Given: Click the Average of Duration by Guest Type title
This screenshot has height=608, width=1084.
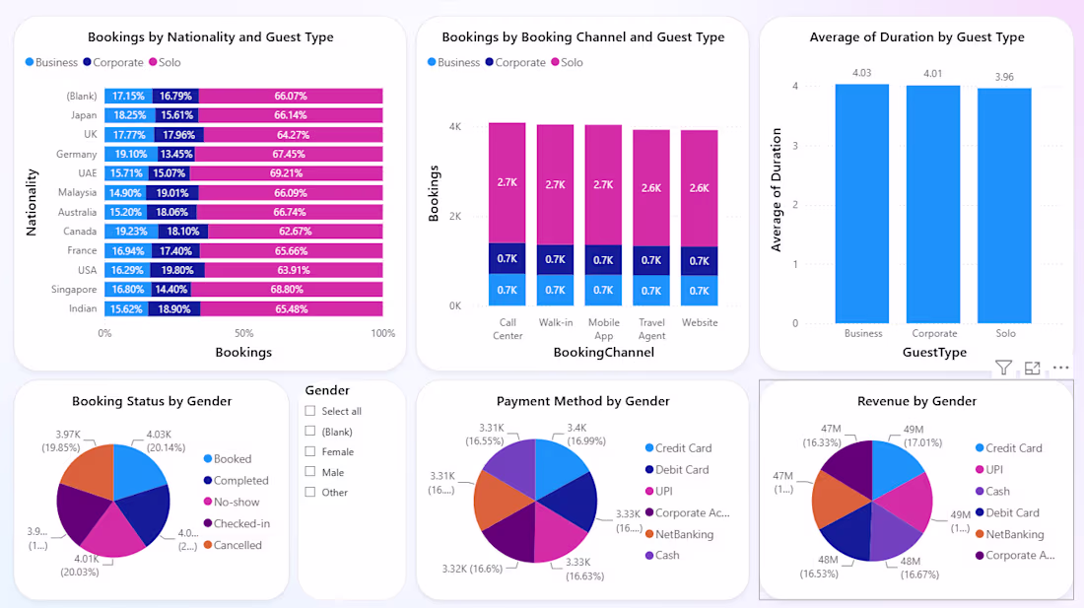Looking at the screenshot, I should [916, 37].
